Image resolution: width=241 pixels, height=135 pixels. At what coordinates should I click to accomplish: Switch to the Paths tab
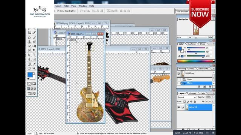tap(203, 93)
